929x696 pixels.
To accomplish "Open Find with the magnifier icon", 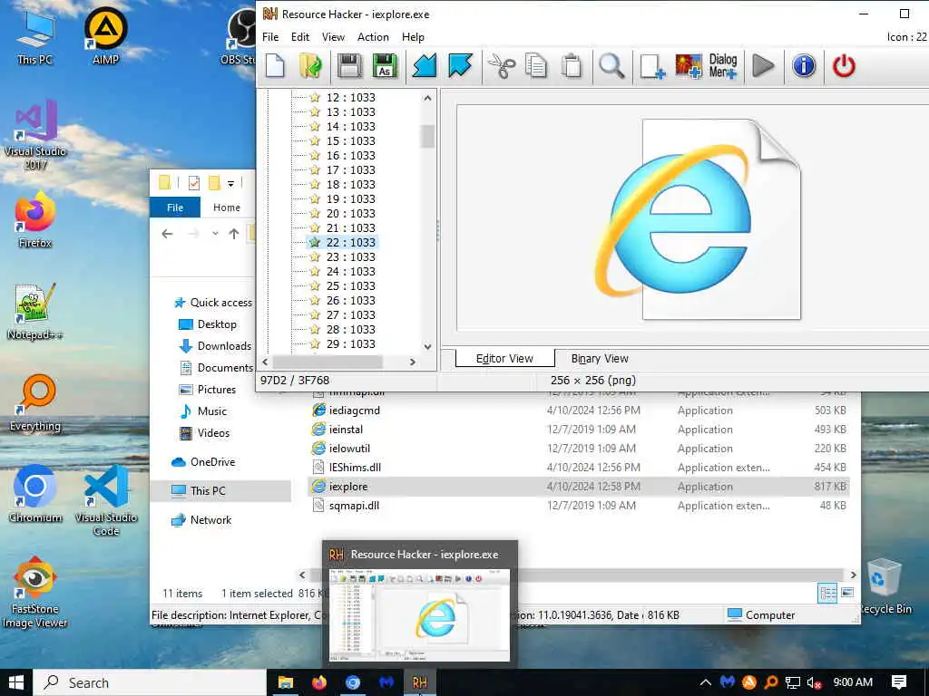I will click(x=611, y=65).
